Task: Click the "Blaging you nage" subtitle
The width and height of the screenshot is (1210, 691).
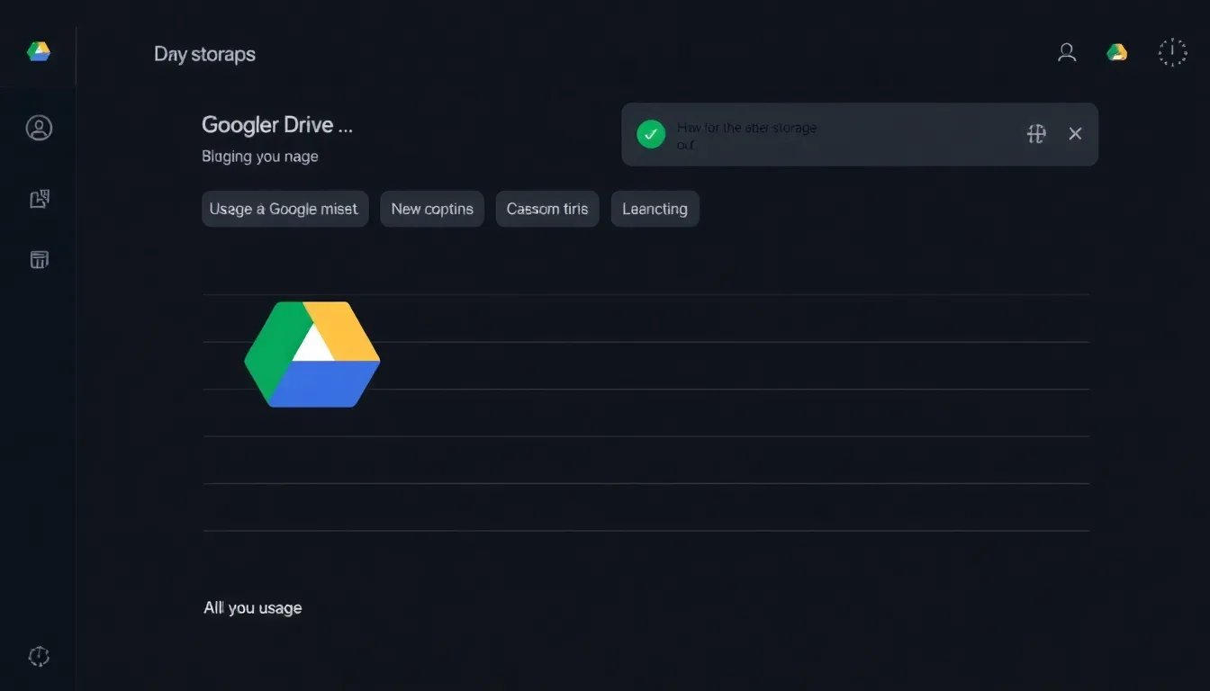Action: (260, 157)
